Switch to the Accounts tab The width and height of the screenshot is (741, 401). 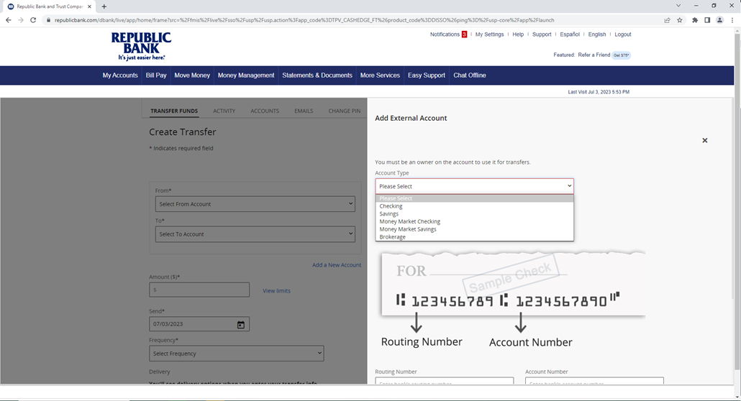click(x=265, y=111)
